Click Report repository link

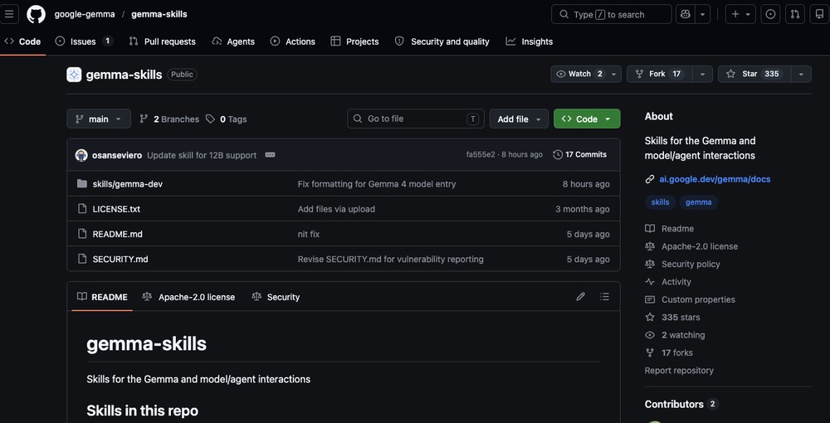coord(679,370)
